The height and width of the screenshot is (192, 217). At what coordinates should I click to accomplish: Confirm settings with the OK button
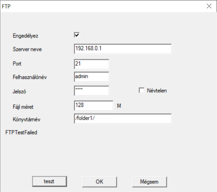[99, 182]
